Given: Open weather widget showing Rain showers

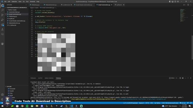Looking at the screenshot, I should 169,106.
